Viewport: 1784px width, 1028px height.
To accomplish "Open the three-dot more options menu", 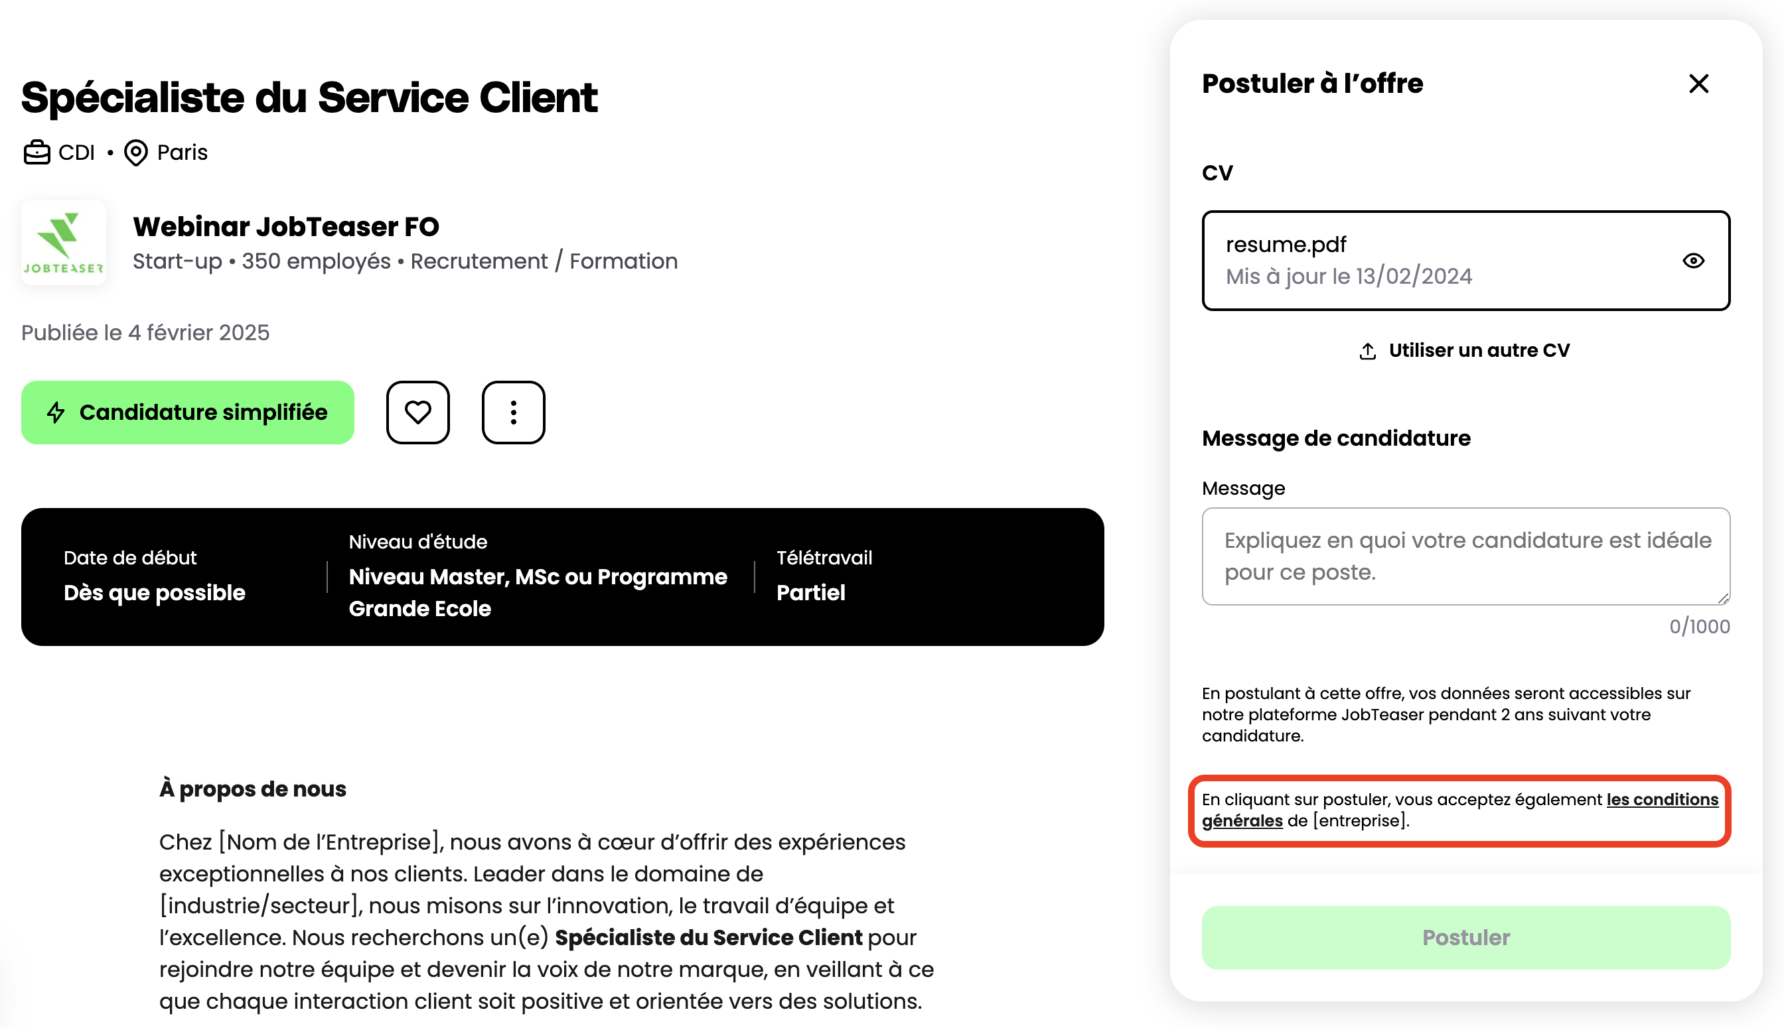I will click(x=513, y=413).
